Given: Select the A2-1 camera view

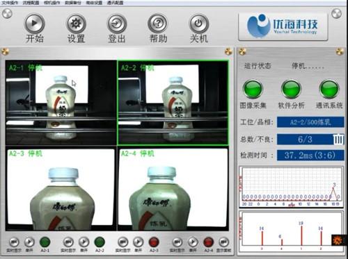Looking at the screenshot, I should [61, 103].
